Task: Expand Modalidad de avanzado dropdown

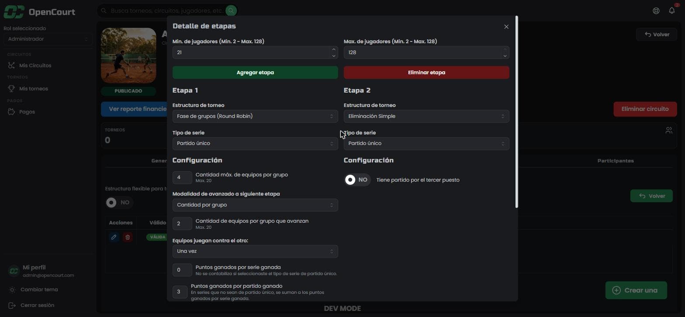Action: click(x=255, y=205)
